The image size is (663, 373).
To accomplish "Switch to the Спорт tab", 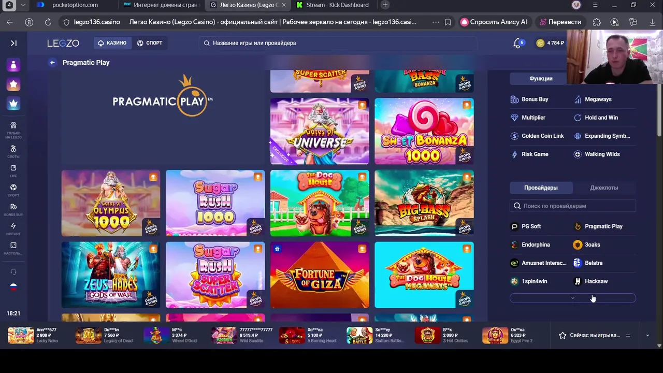I will click(x=150, y=43).
